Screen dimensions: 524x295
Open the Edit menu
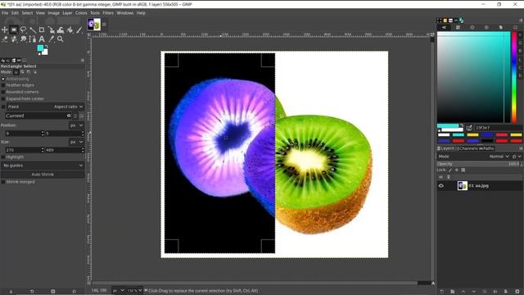coord(15,13)
